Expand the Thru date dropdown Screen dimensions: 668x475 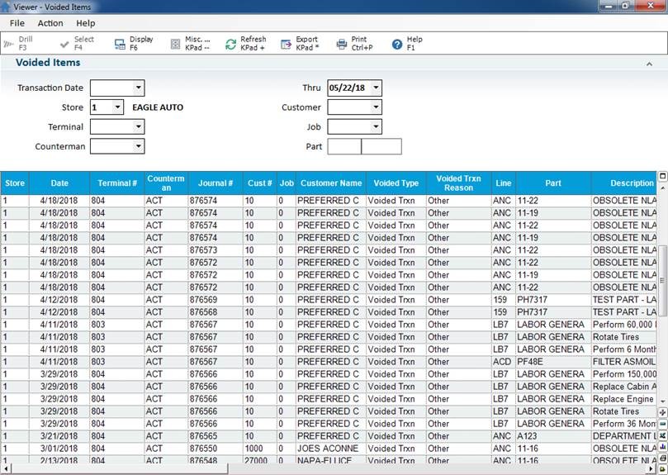tap(376, 88)
